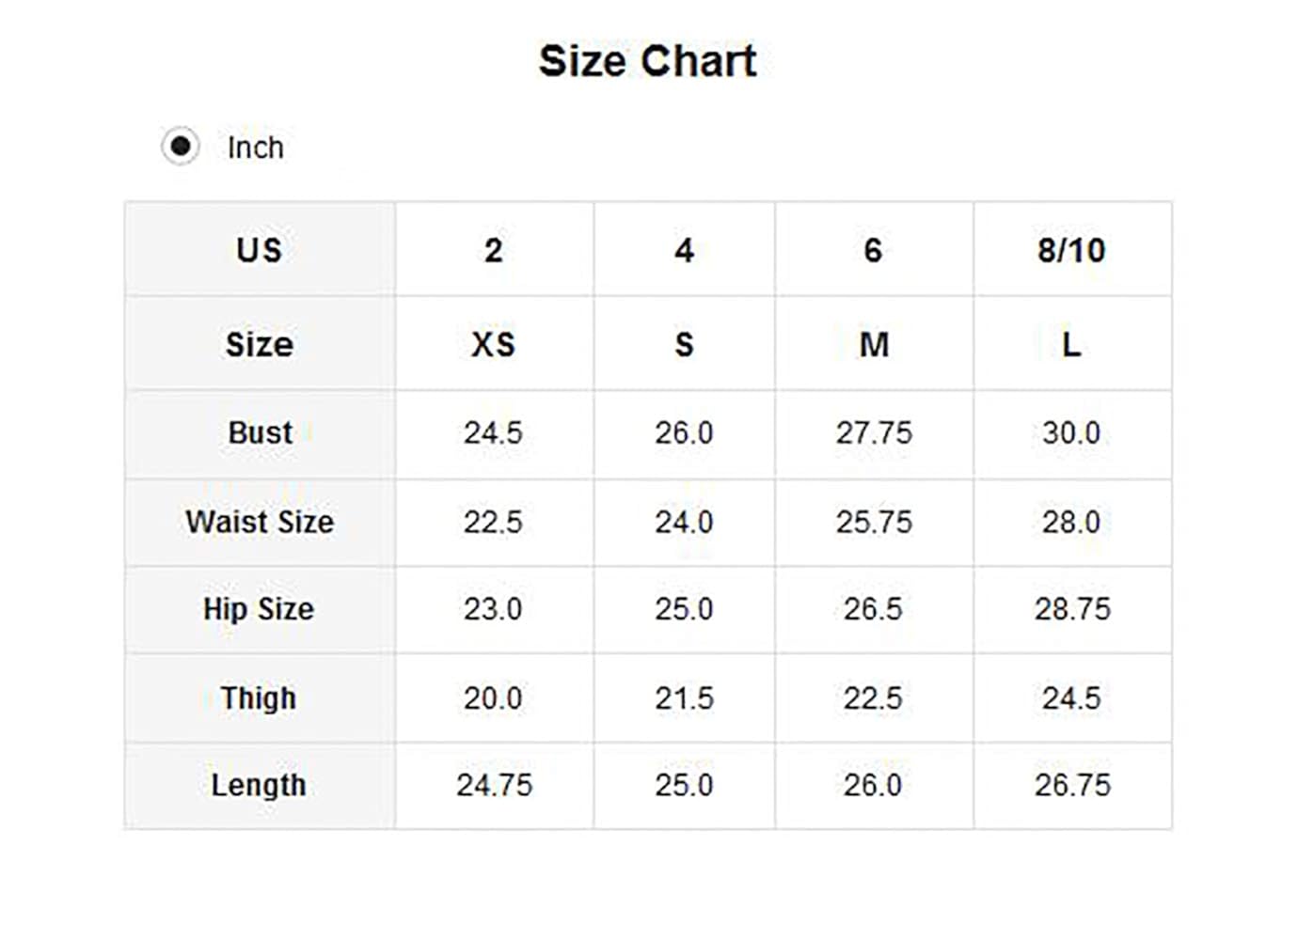Click the 26.75 length value cell
Viewport: 1298px width, 940px height.
pos(1072,785)
